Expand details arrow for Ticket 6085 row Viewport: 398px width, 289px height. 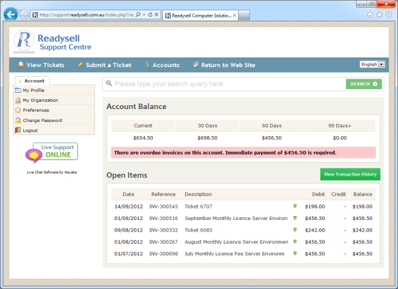tap(294, 230)
